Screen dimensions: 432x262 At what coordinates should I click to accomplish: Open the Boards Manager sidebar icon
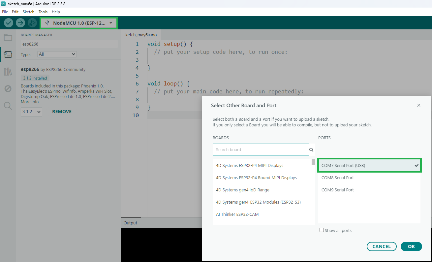coord(8,54)
